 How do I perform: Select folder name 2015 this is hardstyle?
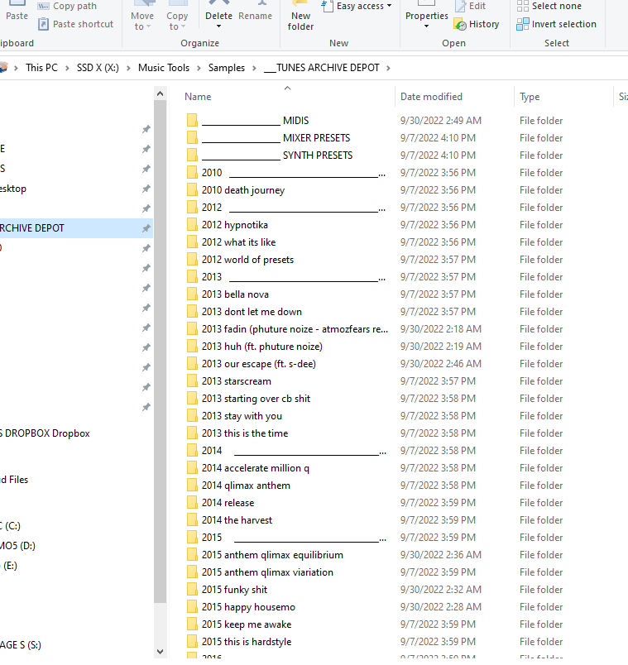247,642
